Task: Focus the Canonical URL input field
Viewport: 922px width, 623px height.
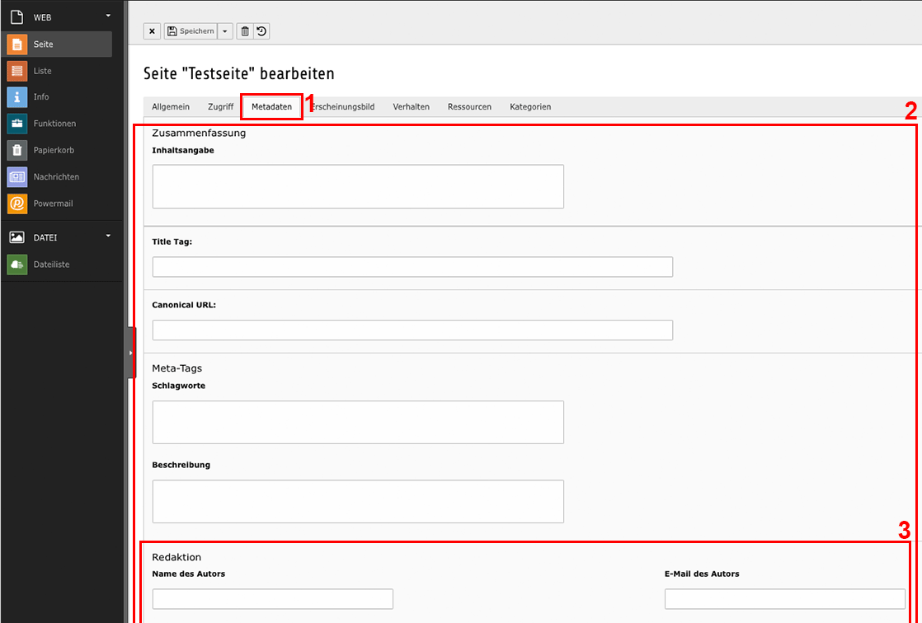Action: click(412, 330)
